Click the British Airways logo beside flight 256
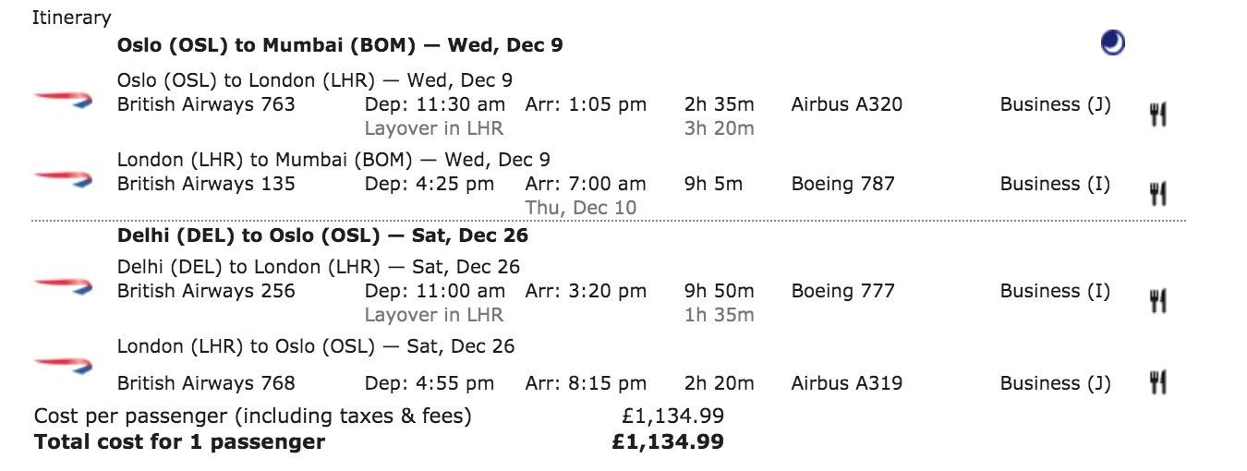This screenshot has height=471, width=1247. click(63, 286)
